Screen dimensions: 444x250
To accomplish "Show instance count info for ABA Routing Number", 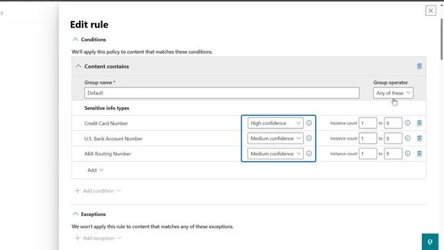I will click(x=407, y=153).
